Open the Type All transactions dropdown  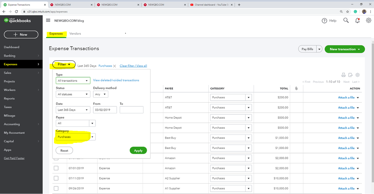[73, 81]
